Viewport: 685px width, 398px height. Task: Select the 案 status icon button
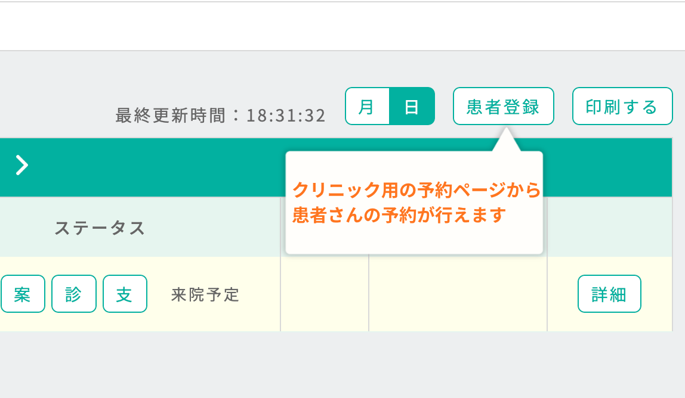click(x=23, y=294)
